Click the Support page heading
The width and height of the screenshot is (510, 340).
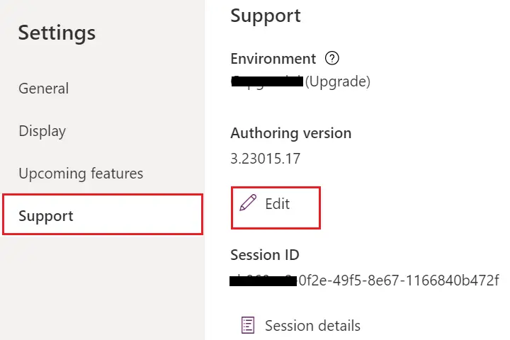pos(266,16)
